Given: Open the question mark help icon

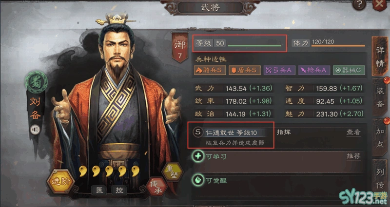Looking at the screenshot, I should [x=359, y=4].
